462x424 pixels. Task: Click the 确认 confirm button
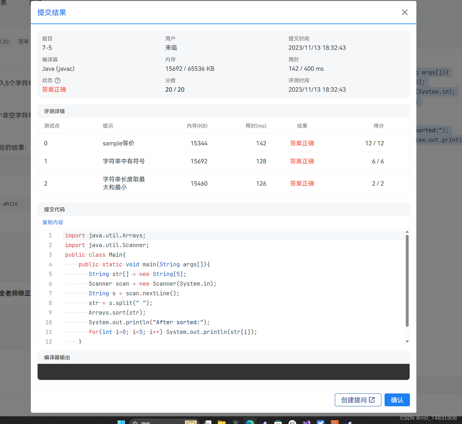pyautogui.click(x=397, y=400)
